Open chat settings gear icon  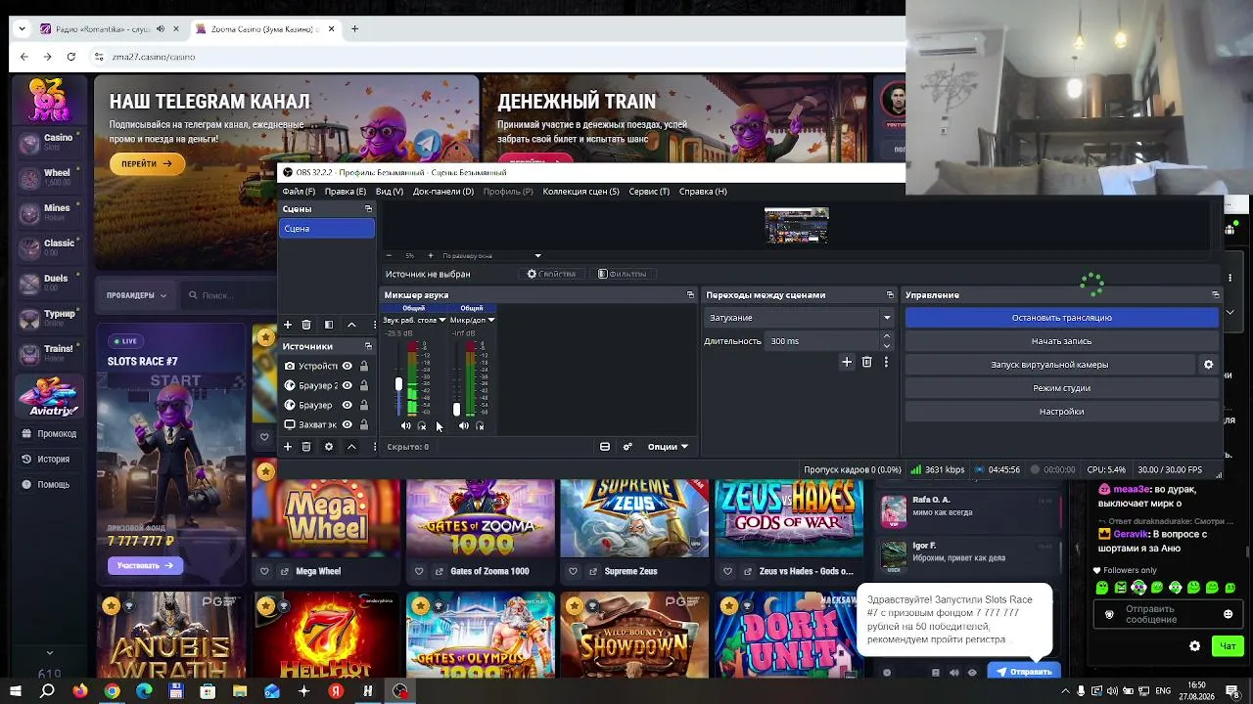click(x=1194, y=646)
